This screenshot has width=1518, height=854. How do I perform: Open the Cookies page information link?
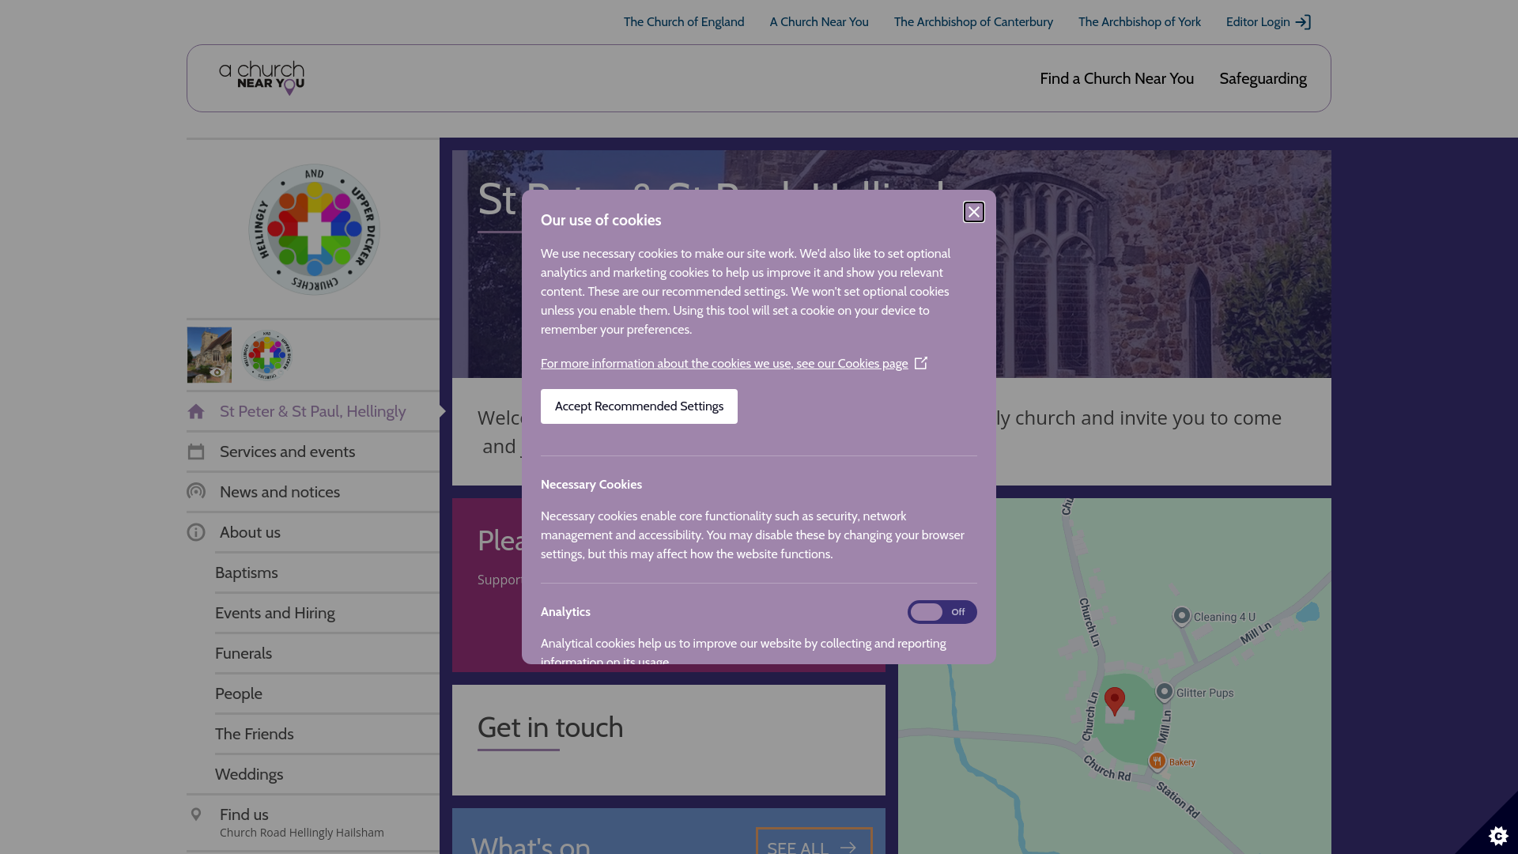point(724,364)
